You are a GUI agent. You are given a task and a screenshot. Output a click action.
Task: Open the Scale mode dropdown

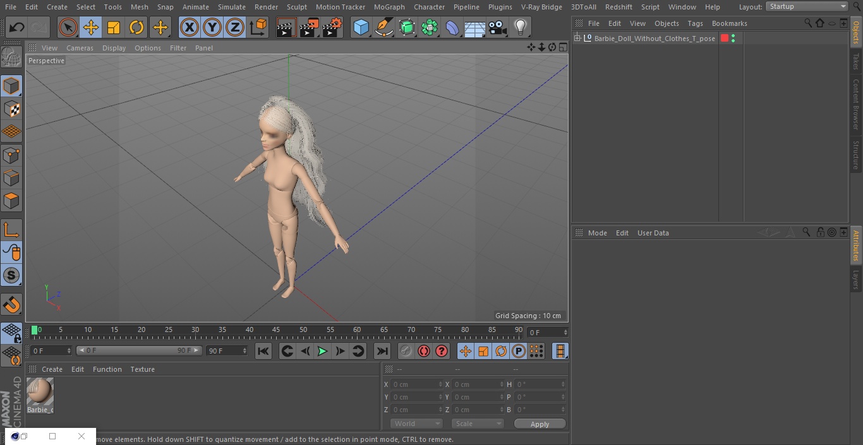click(478, 424)
